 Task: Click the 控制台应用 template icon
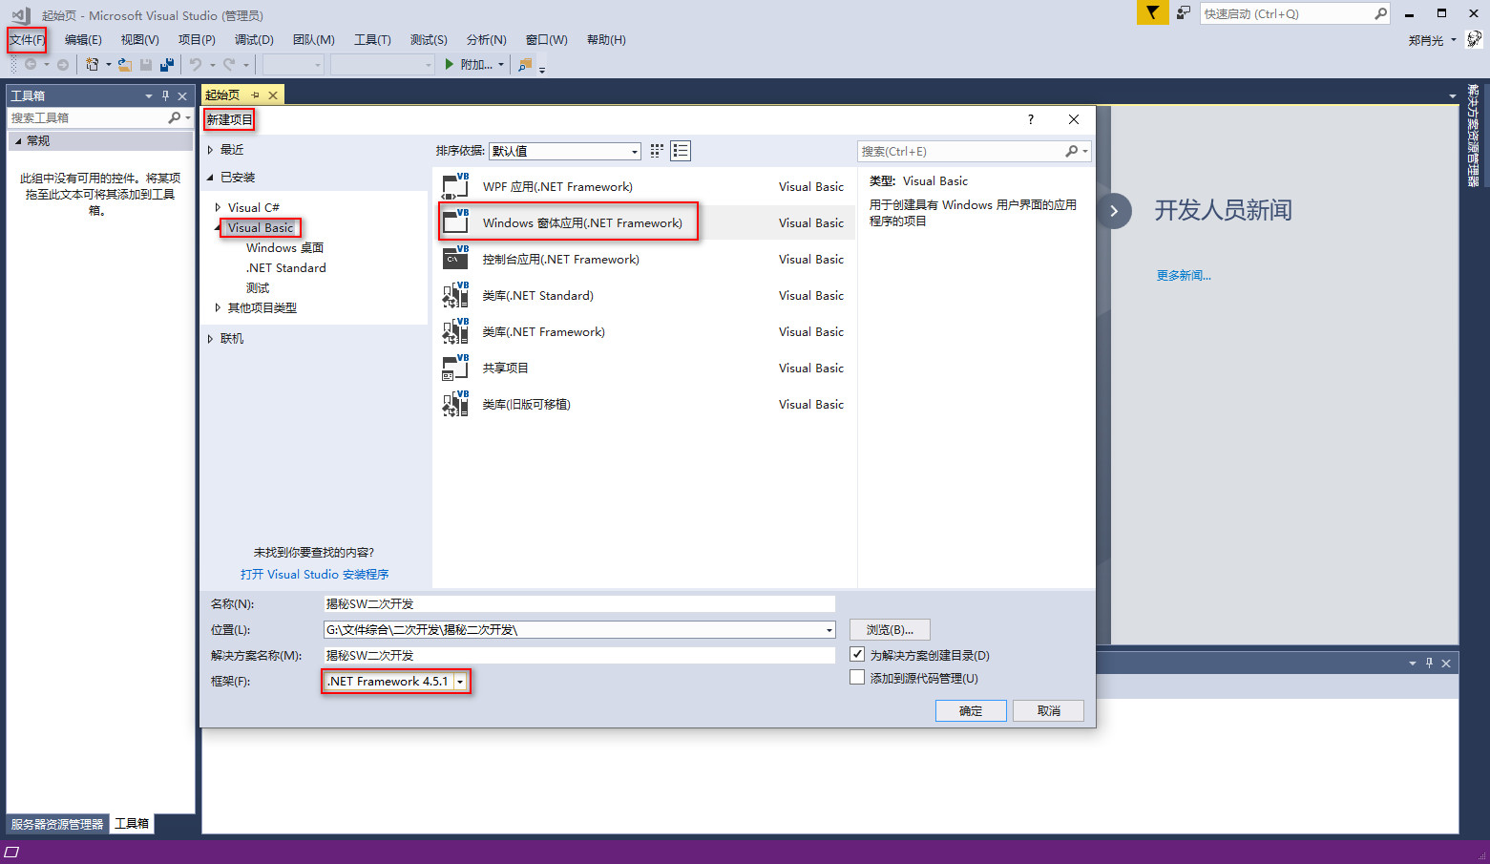[x=455, y=258]
